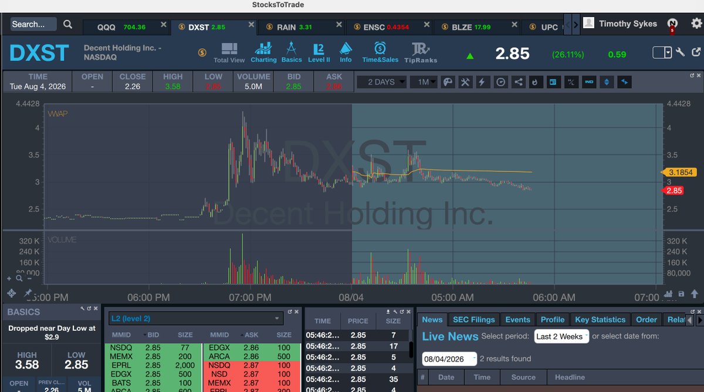The width and height of the screenshot is (704, 392).
Task: Open the Key Statistics tab
Action: (x=600, y=319)
